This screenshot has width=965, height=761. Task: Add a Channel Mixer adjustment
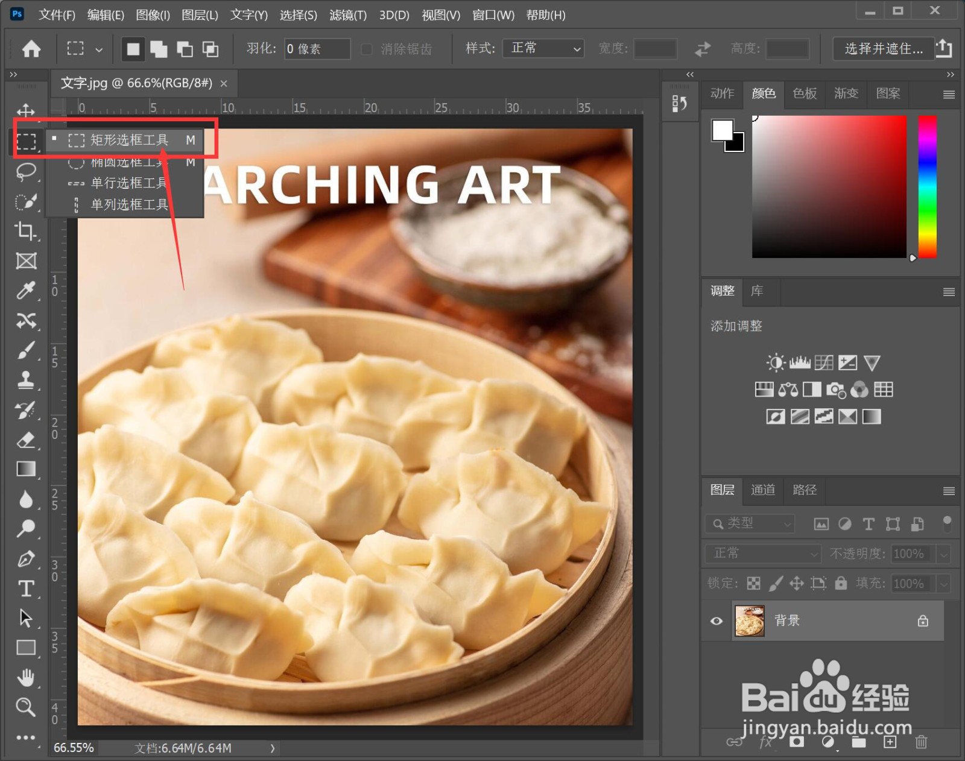click(x=859, y=390)
